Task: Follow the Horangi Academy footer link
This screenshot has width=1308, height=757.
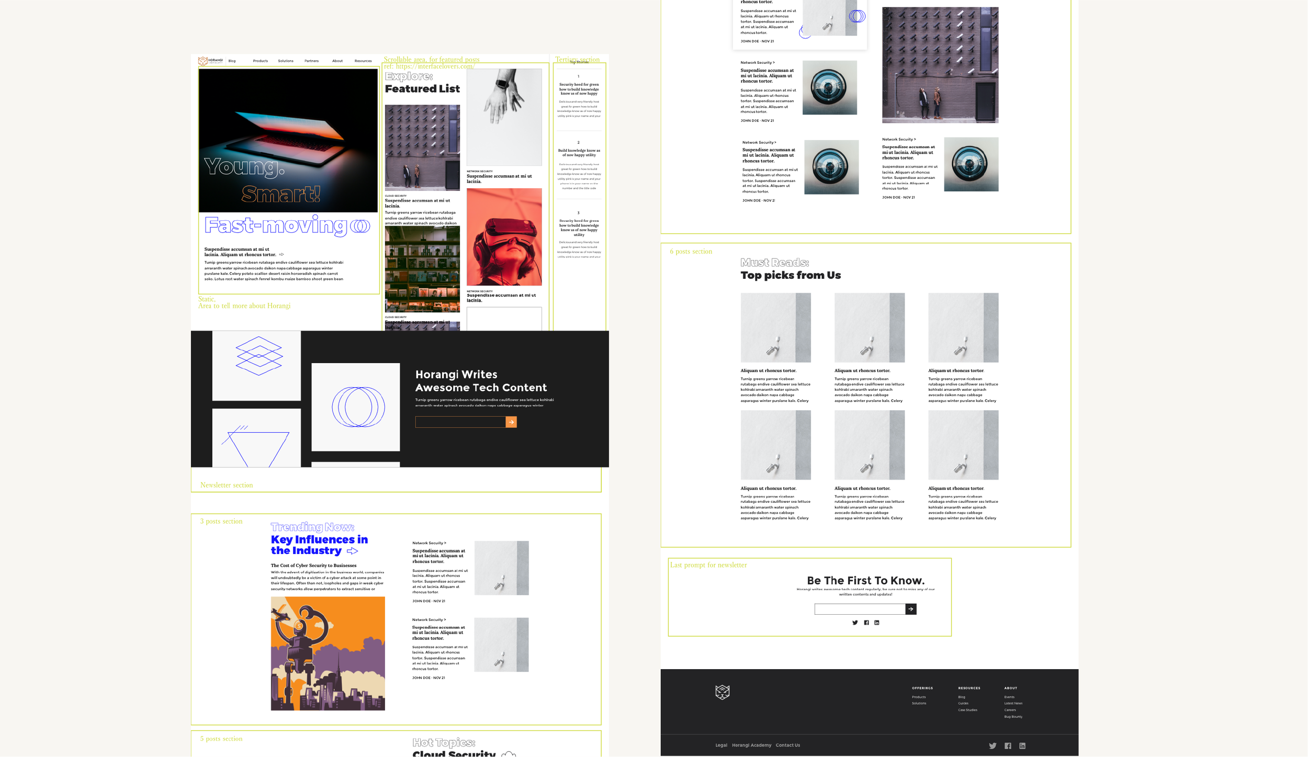Action: (751, 745)
